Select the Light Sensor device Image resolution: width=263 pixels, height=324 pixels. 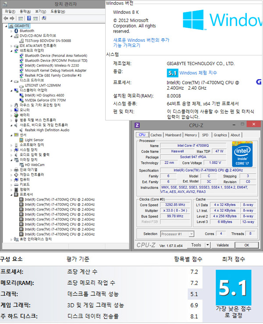[34, 140]
